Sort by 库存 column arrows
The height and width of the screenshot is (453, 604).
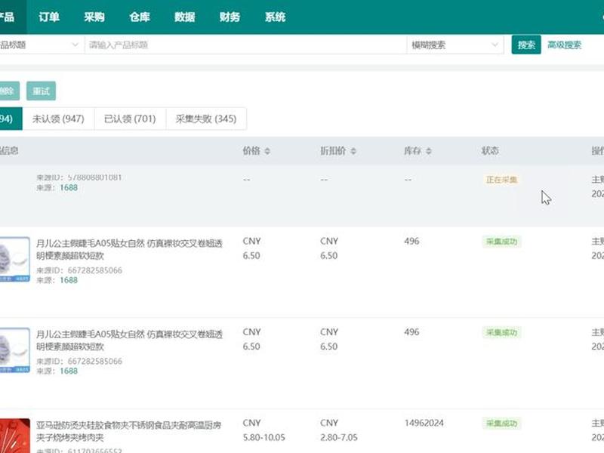(x=428, y=151)
